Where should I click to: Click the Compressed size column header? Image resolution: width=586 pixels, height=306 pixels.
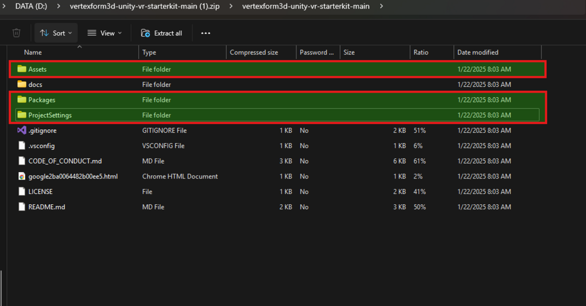[x=254, y=53]
